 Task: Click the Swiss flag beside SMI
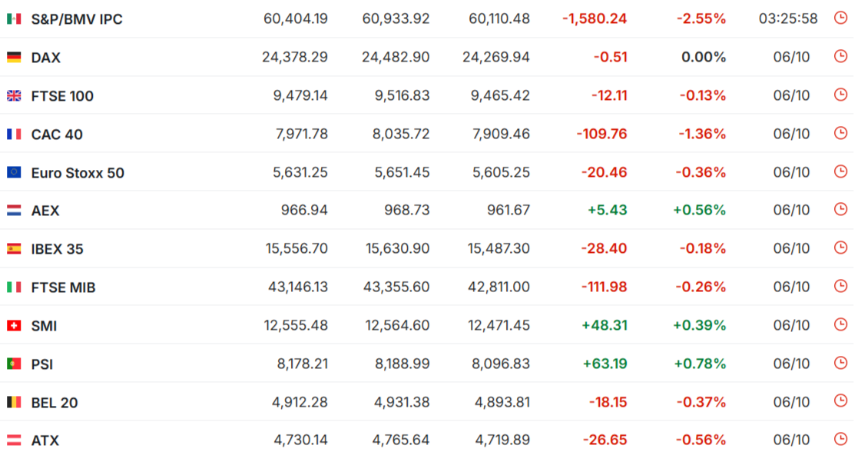(14, 326)
